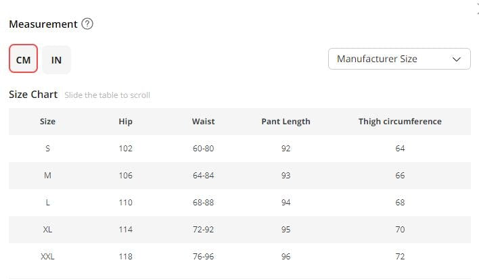Switch measurement units to CM
The width and height of the screenshot is (479, 279).
tap(23, 59)
